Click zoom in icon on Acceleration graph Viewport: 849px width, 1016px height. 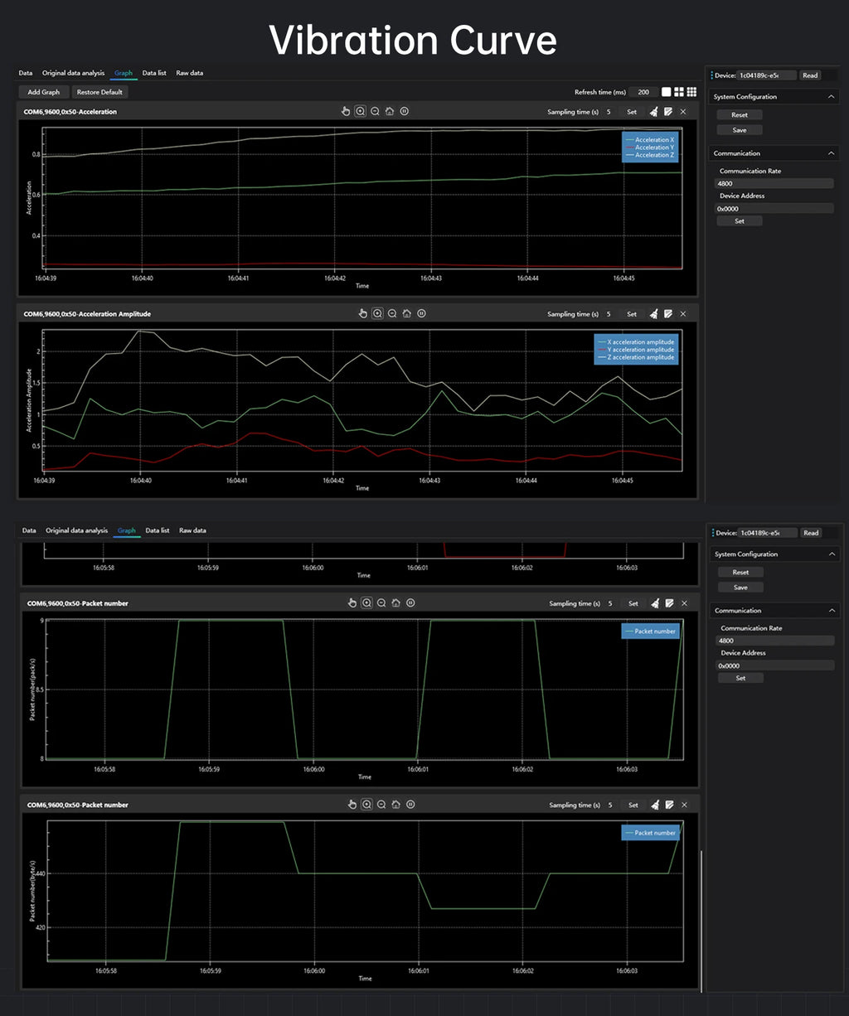[360, 111]
